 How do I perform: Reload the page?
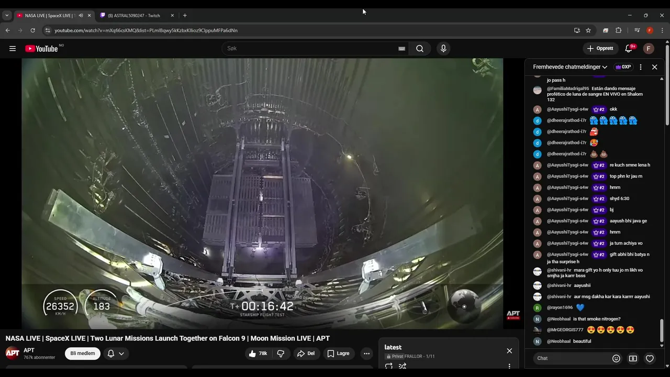(x=32, y=30)
